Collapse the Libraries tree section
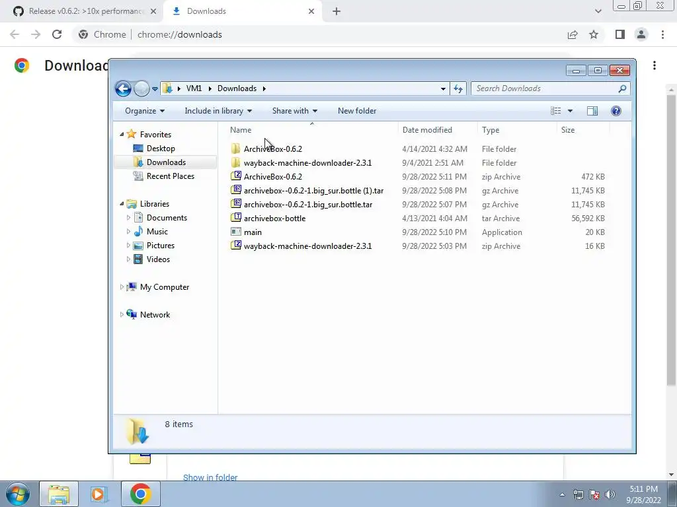Viewport: 677px width, 507px height. click(x=122, y=204)
